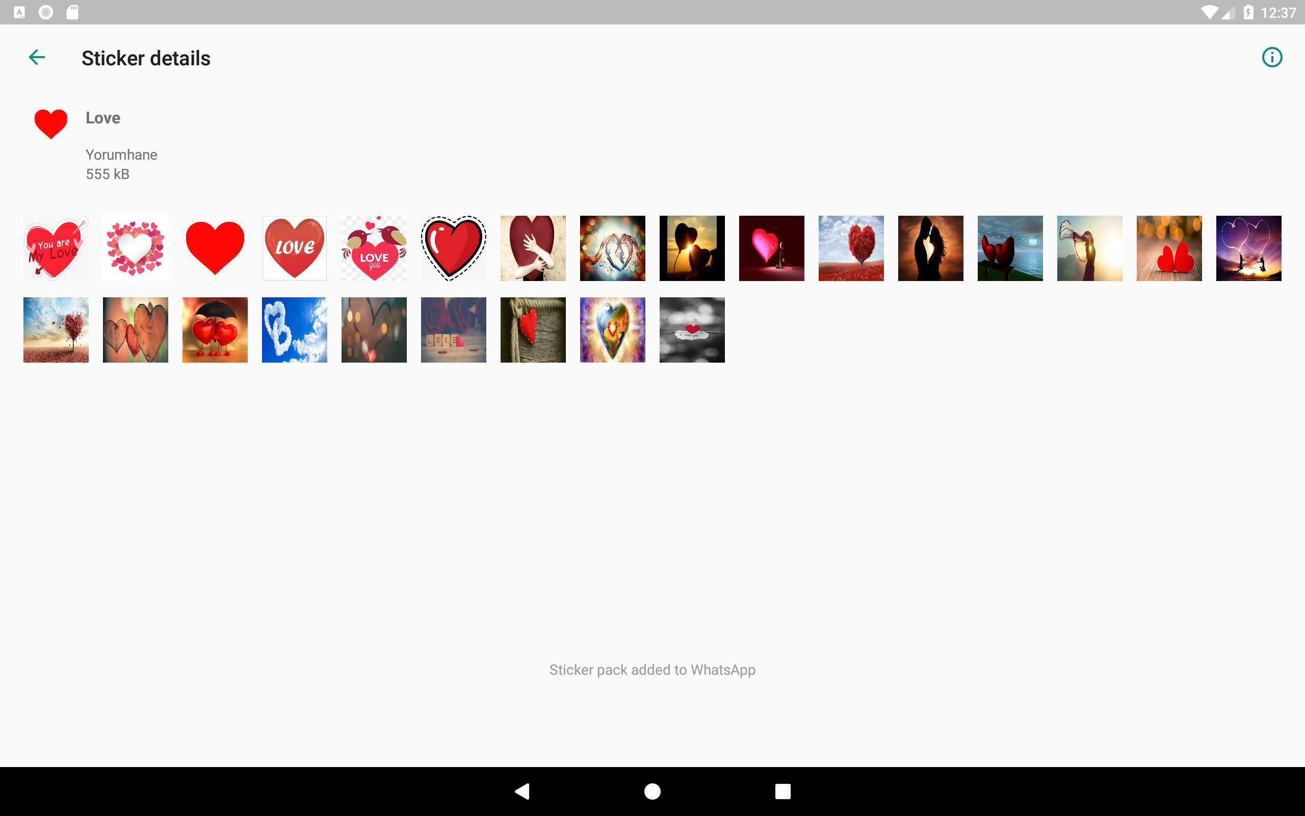Click the 'Sticker pack added to WhatsApp' text
The width and height of the screenshot is (1305, 816).
click(x=652, y=670)
